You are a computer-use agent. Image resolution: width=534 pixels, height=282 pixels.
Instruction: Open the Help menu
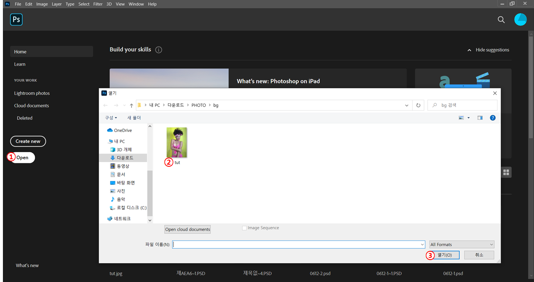click(x=152, y=4)
